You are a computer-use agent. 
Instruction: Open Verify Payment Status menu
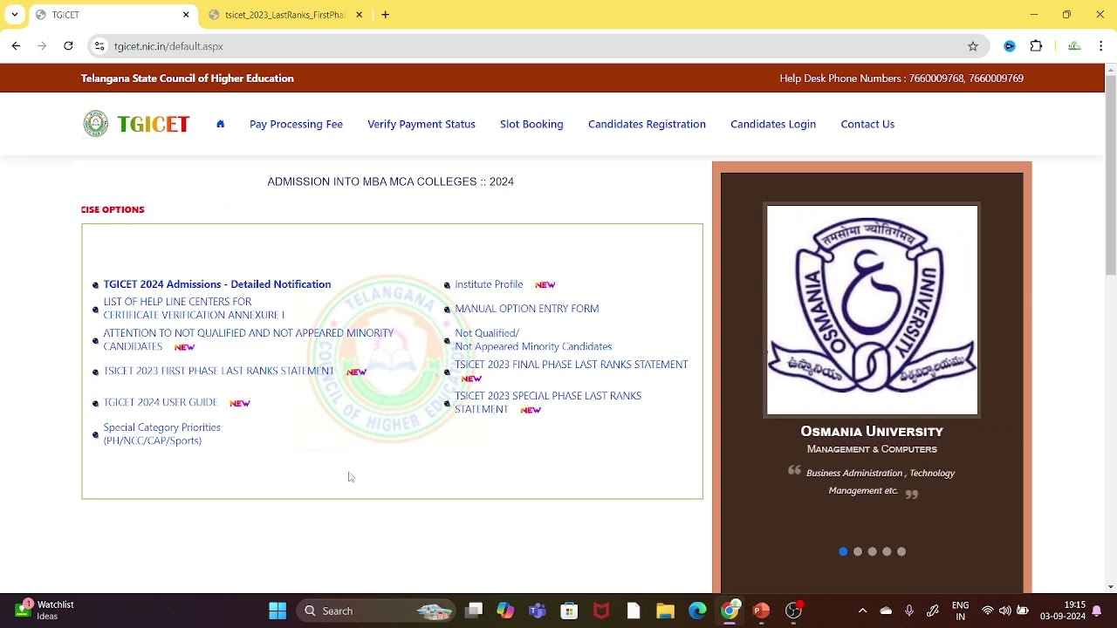pyautogui.click(x=421, y=124)
